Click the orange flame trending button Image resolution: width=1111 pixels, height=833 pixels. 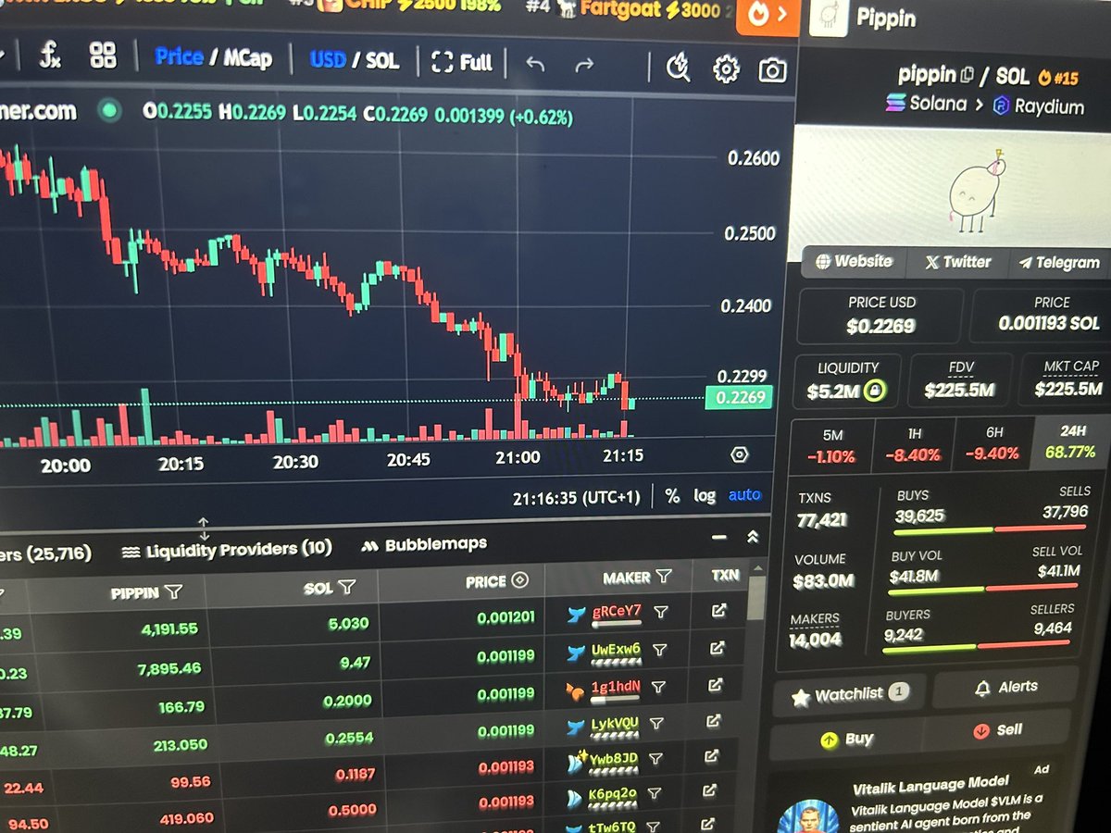[x=768, y=15]
